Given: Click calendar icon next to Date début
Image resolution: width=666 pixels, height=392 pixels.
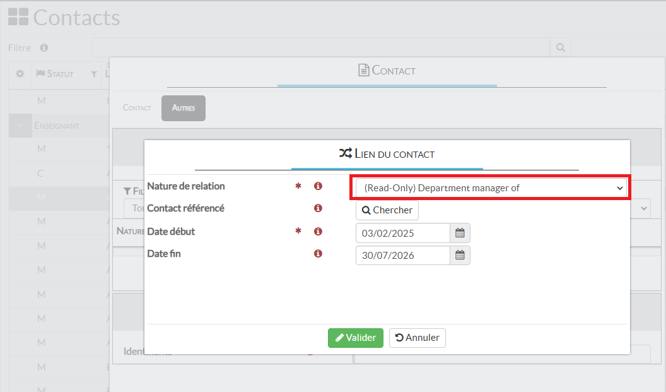Looking at the screenshot, I should [x=460, y=233].
